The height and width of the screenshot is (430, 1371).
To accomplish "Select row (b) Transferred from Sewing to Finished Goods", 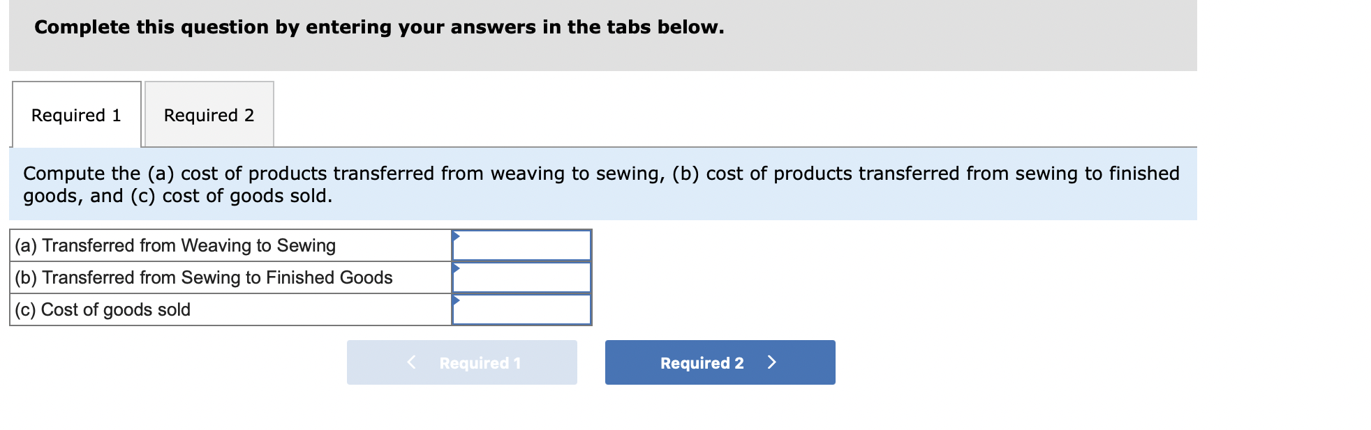I will pos(203,277).
